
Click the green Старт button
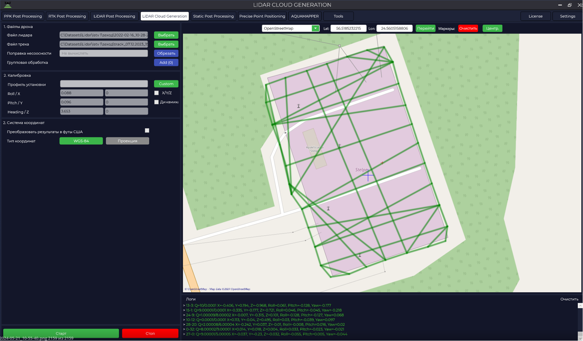[61, 333]
